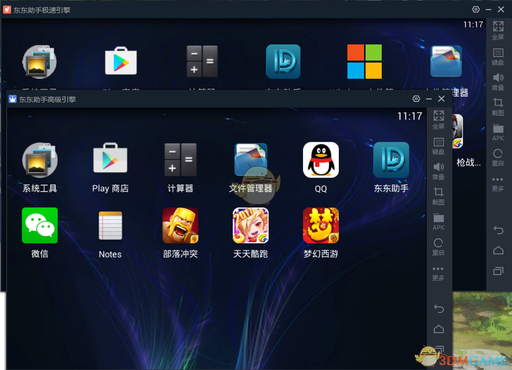Screen dimensions: 512x370
Task: Click recent apps button in 极速引擎 sidebar
Action: [x=498, y=271]
